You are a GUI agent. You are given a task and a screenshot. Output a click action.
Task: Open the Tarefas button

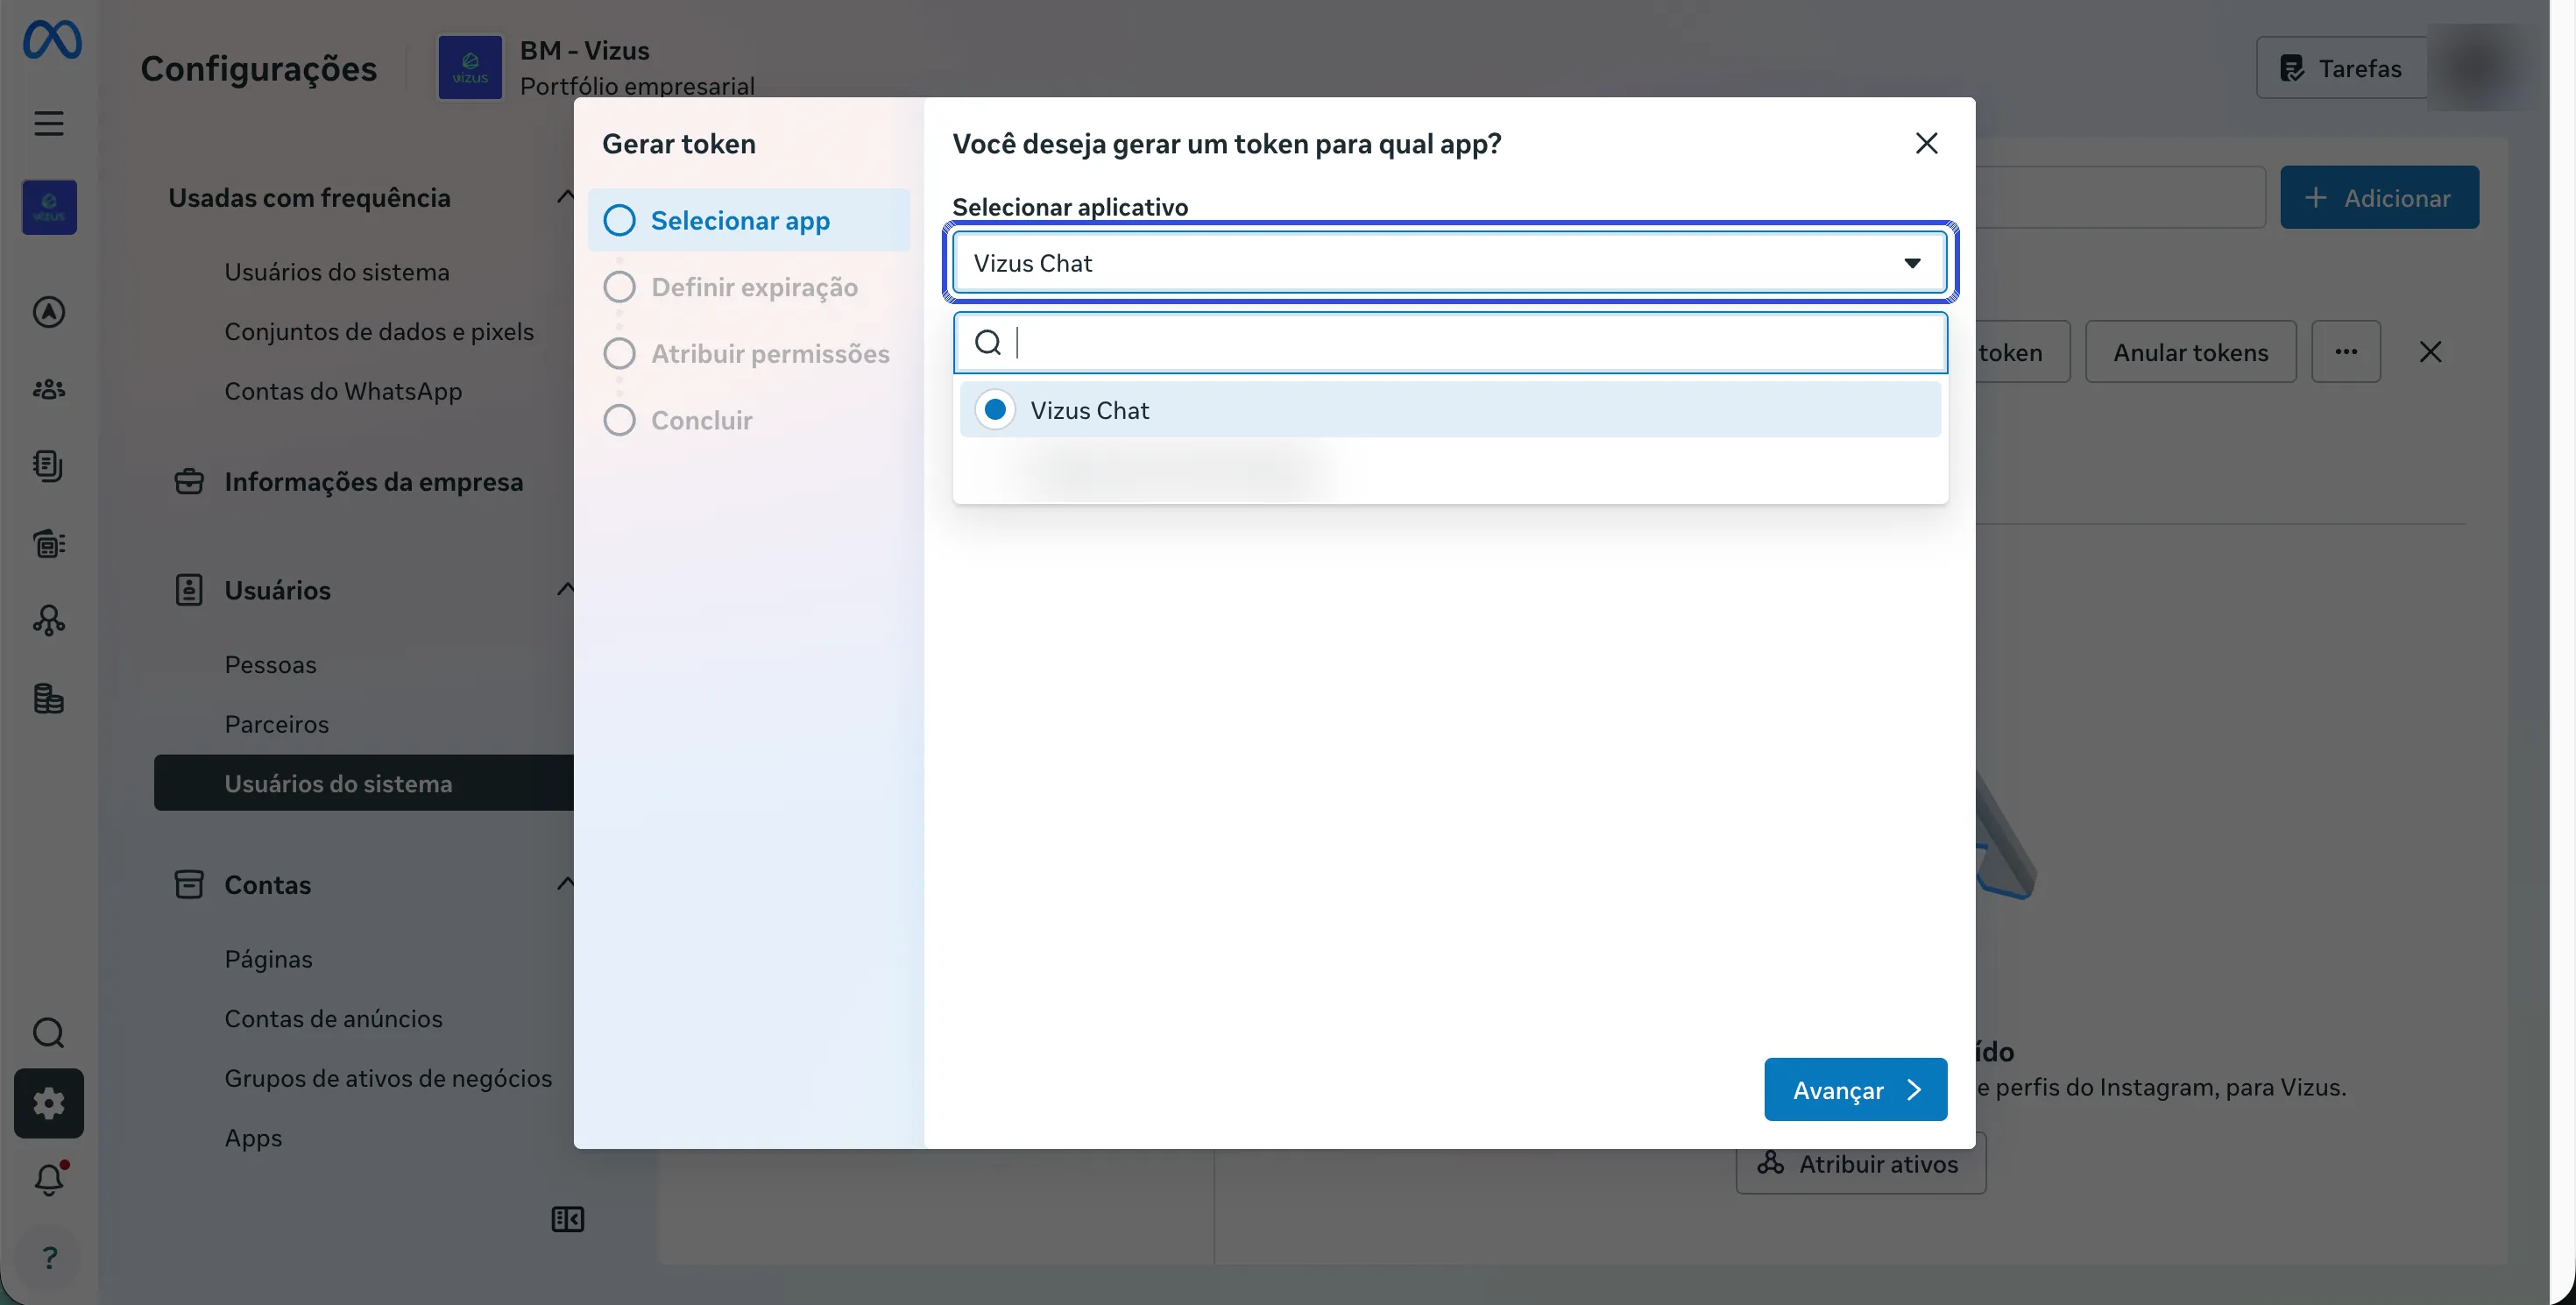[2341, 68]
